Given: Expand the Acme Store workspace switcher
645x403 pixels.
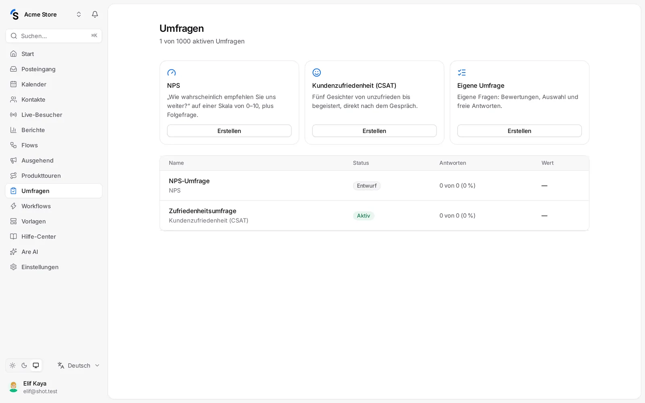Looking at the screenshot, I should click(79, 15).
